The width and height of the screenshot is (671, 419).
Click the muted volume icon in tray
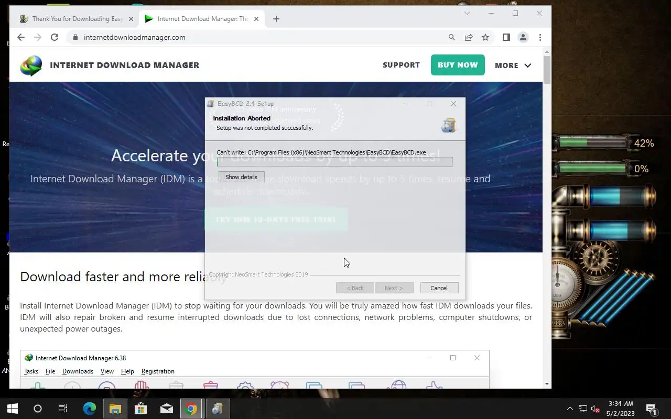point(595,409)
